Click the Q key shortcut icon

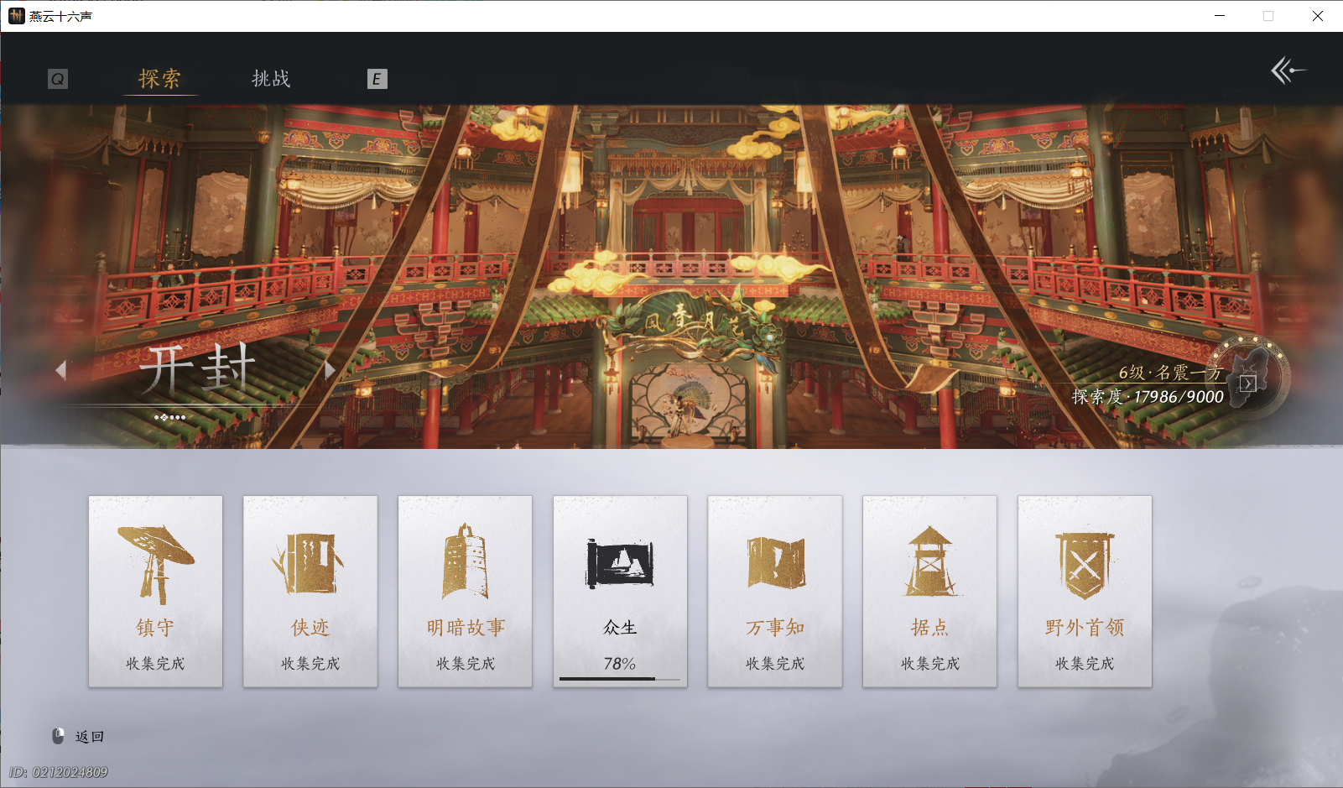click(57, 78)
